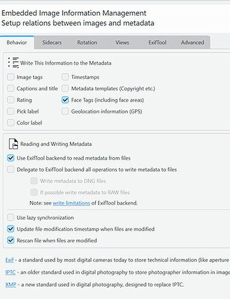
Task: Enable the Color label checkbox
Action: tap(11, 123)
